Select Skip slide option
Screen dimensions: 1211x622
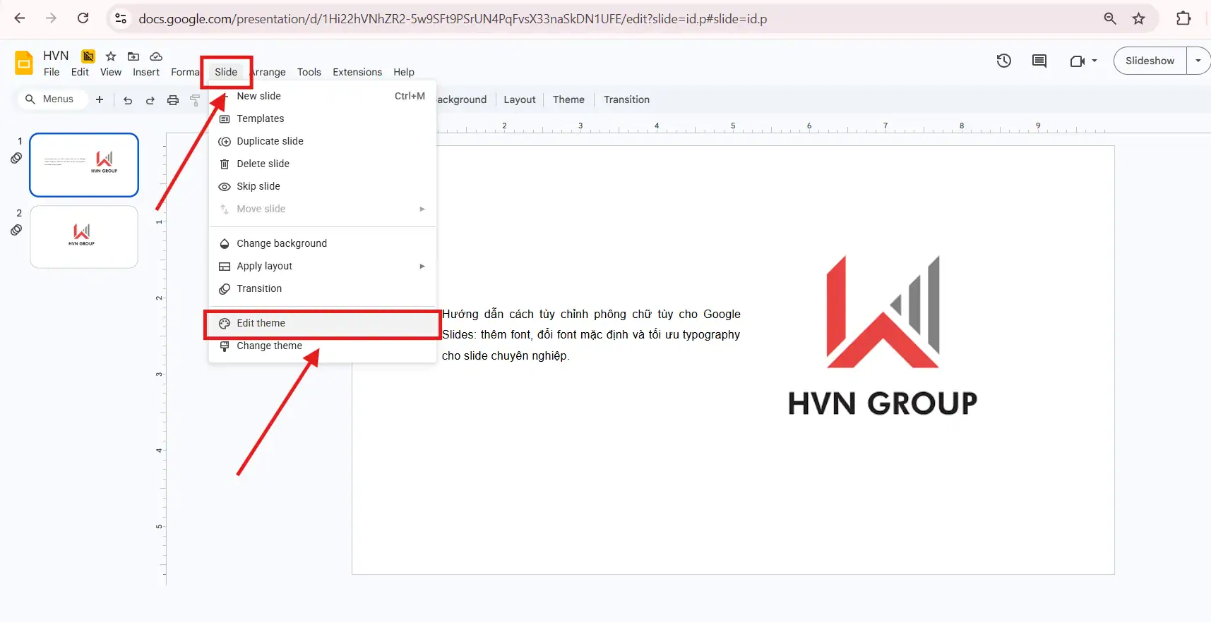coord(323,186)
